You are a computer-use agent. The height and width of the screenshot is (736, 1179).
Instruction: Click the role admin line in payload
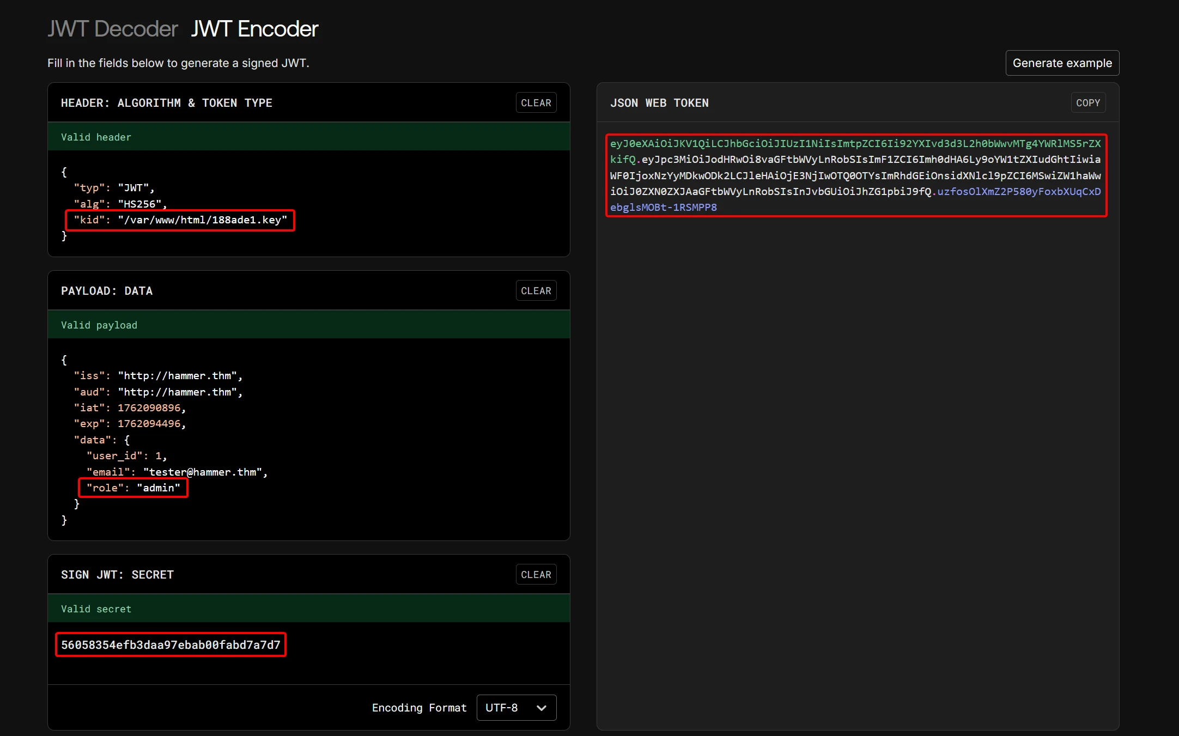[133, 488]
